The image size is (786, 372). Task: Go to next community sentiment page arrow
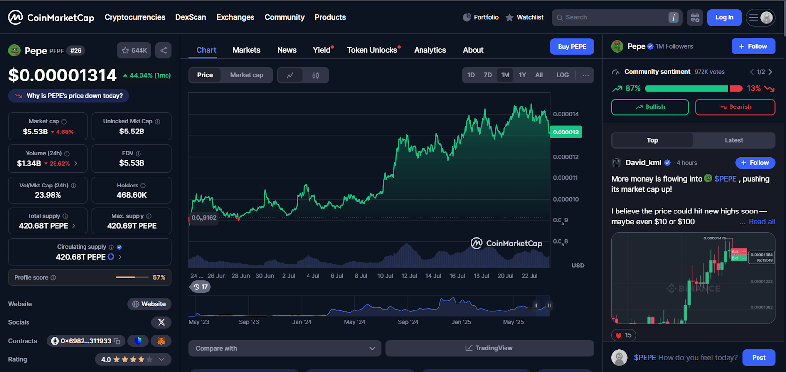pos(770,72)
